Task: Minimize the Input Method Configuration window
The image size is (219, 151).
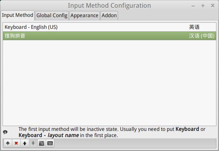Action: 193,6
